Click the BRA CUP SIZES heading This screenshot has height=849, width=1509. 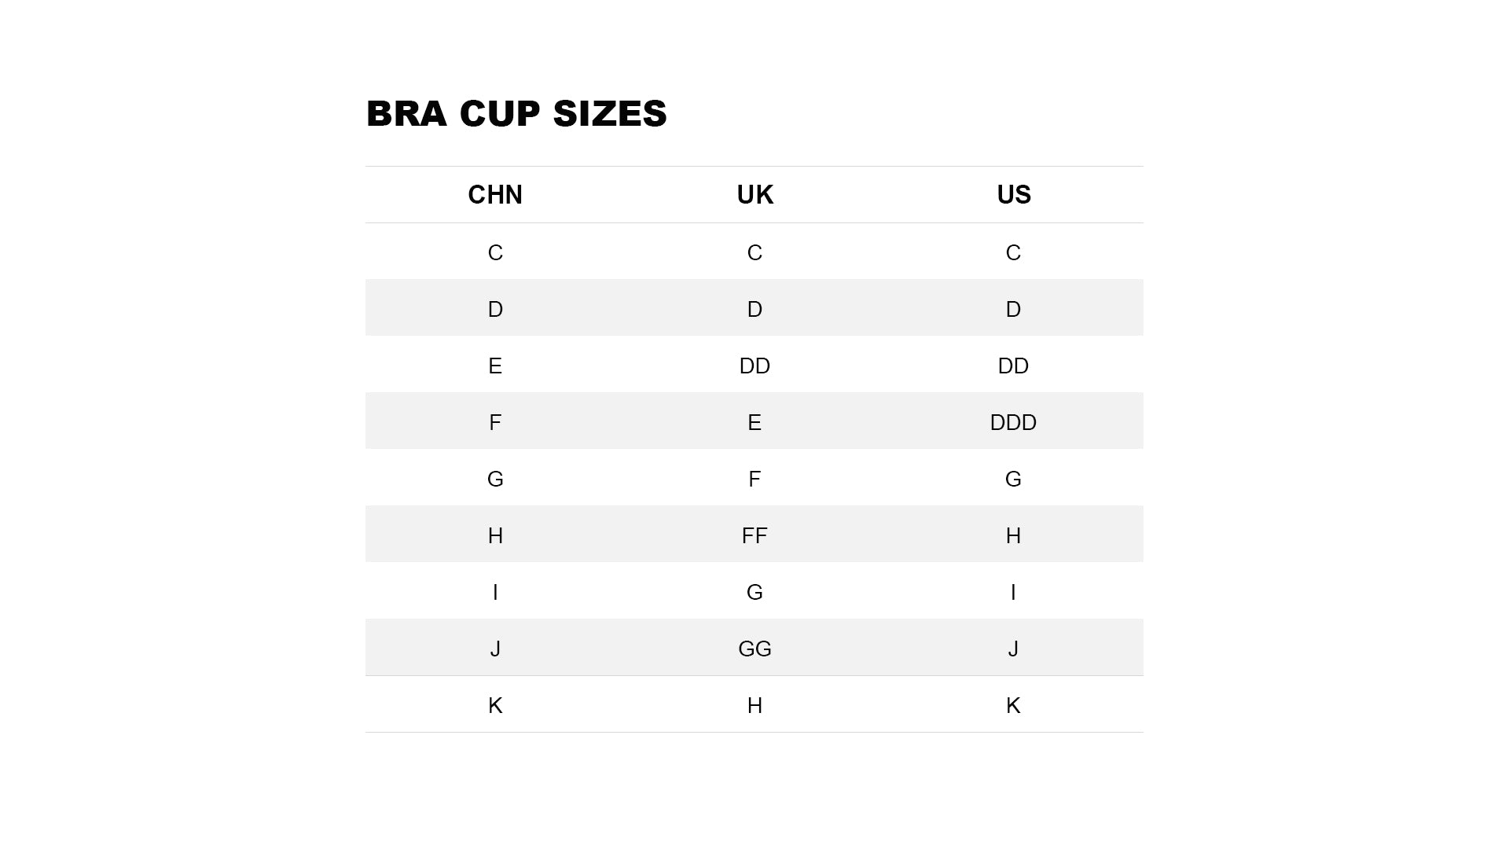[x=516, y=114]
